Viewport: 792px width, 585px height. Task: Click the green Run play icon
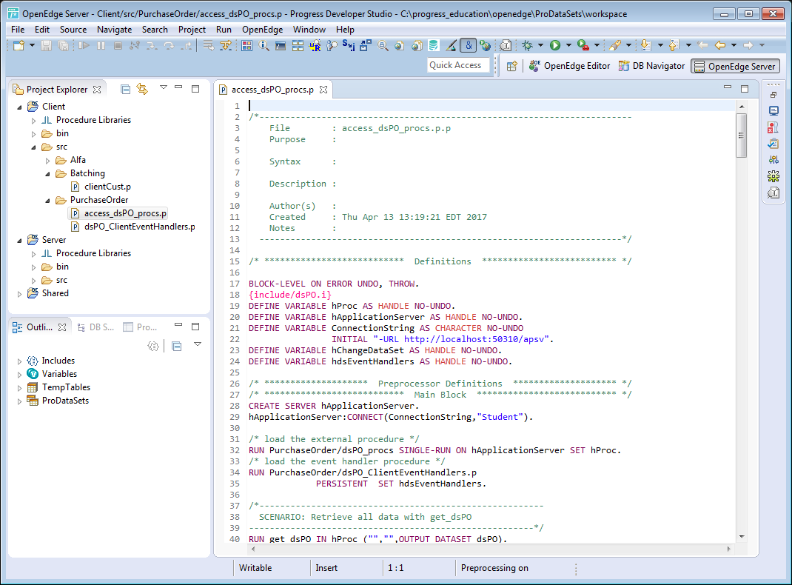click(555, 45)
